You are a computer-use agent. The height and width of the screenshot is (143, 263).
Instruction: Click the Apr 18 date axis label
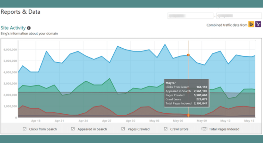36,121
